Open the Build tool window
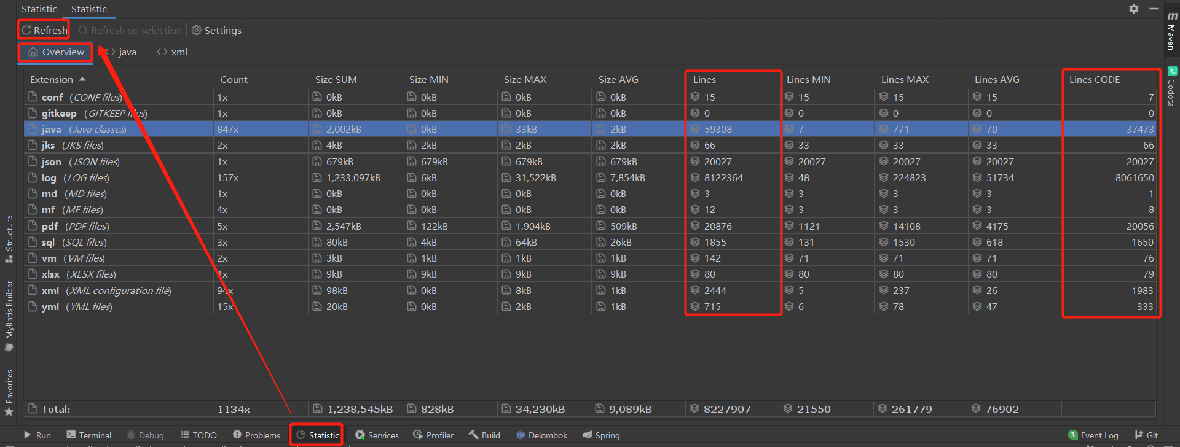This screenshot has width=1180, height=447. click(484, 435)
